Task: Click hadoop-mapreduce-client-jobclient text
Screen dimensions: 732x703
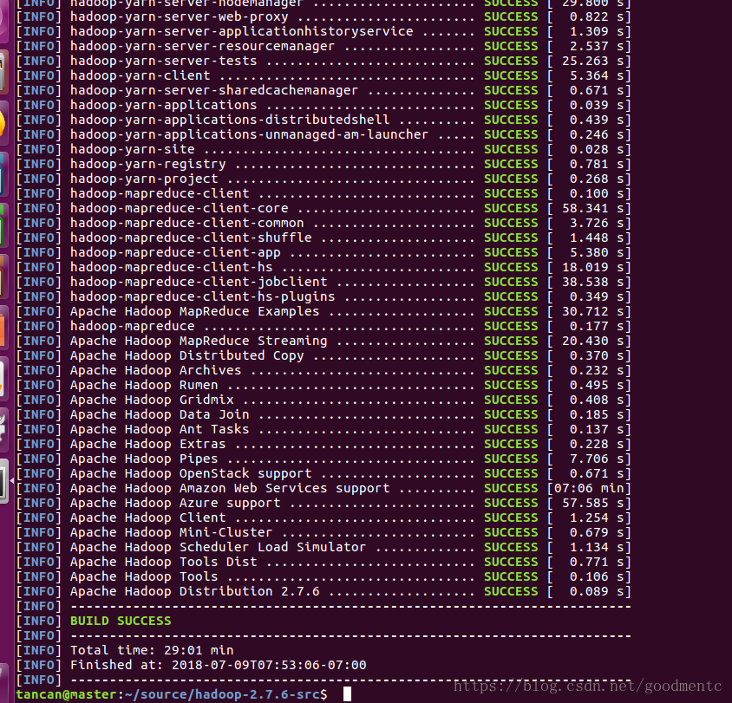Action: pos(199,283)
